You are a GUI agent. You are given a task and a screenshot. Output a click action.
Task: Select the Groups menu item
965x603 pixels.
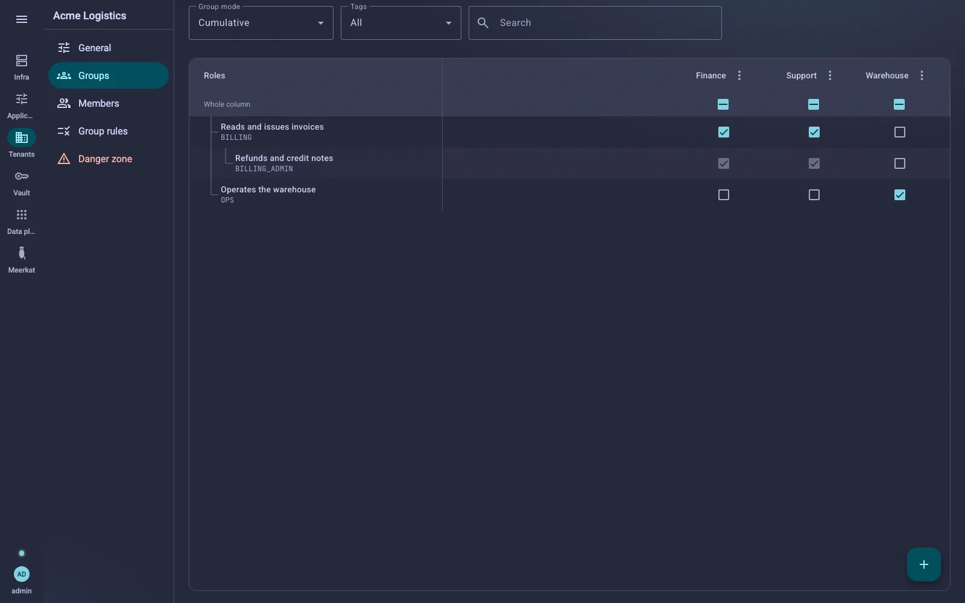click(x=109, y=75)
